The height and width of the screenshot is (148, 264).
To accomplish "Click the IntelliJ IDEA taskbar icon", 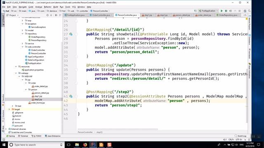I will (93, 145).
